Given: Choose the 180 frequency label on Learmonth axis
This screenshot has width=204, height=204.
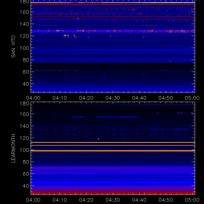Looking at the screenshot, I should click(x=24, y=104).
